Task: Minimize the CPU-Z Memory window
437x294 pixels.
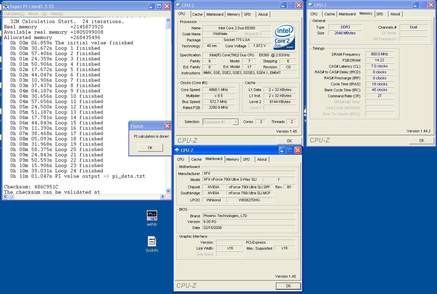Action: point(416,5)
